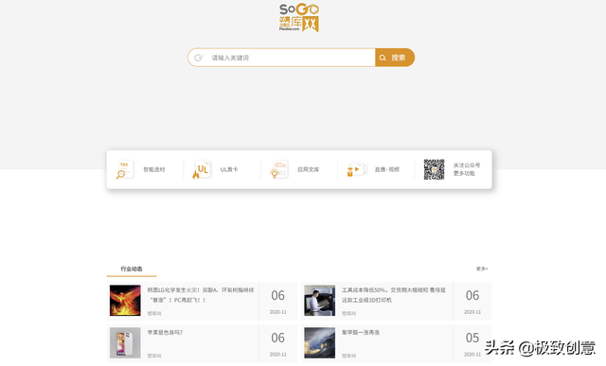
Task: Click the 06 date on 韩国LG化学 article
Action: tap(277, 295)
